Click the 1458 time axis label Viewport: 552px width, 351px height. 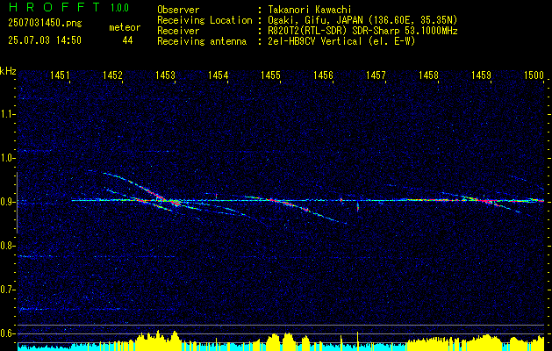[x=429, y=75]
